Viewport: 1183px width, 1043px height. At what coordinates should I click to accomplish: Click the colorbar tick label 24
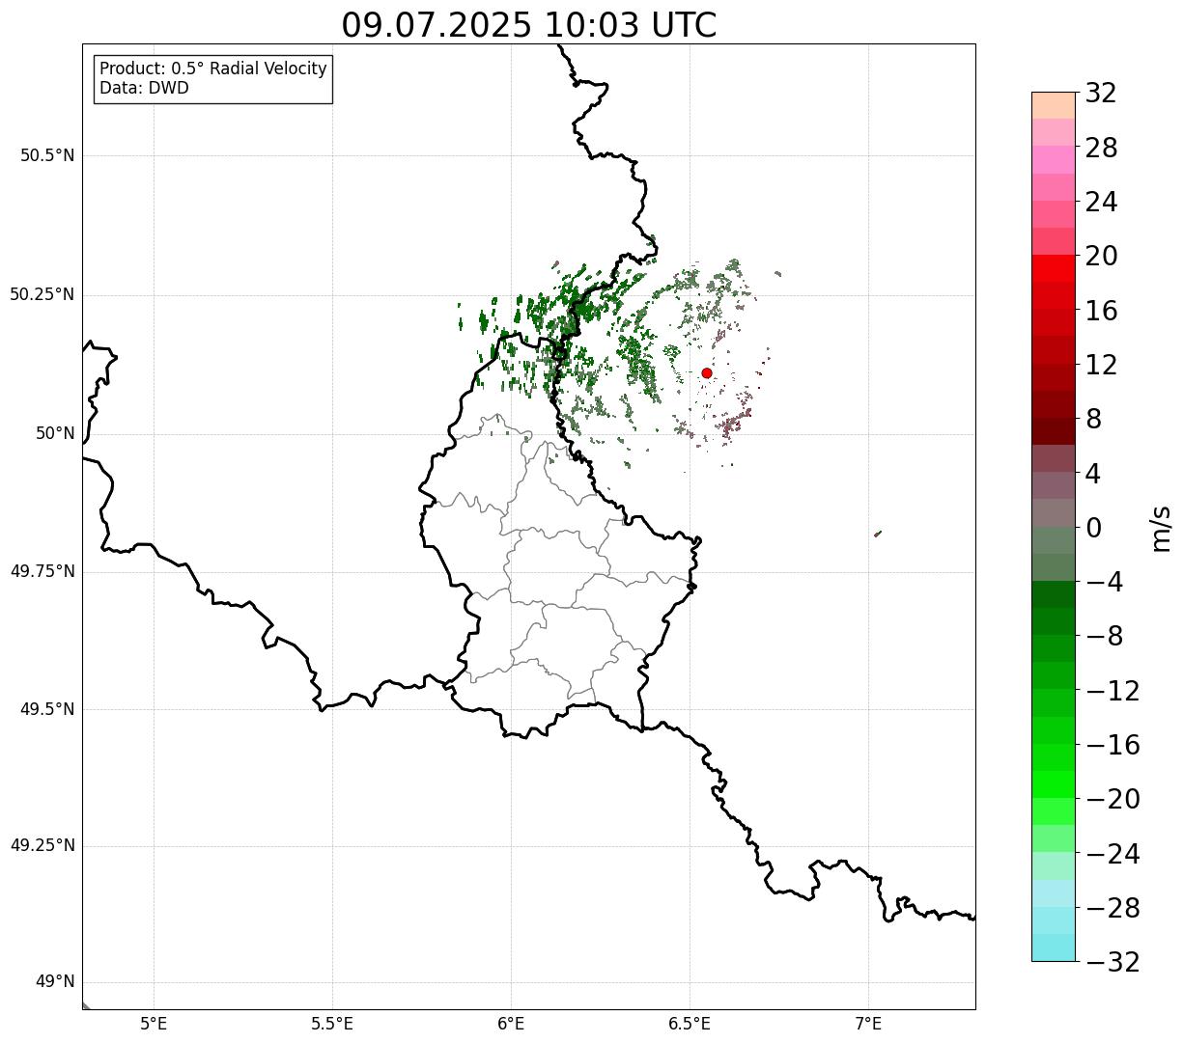[x=1102, y=203]
